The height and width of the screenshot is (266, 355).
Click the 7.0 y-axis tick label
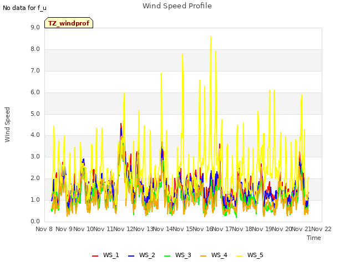coord(35,71)
